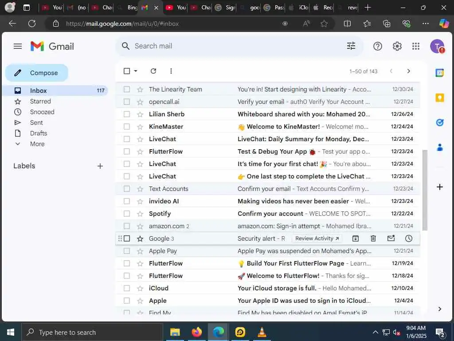The width and height of the screenshot is (454, 341).
Task: Delete the Google Security alert email
Action: [x=373, y=238]
